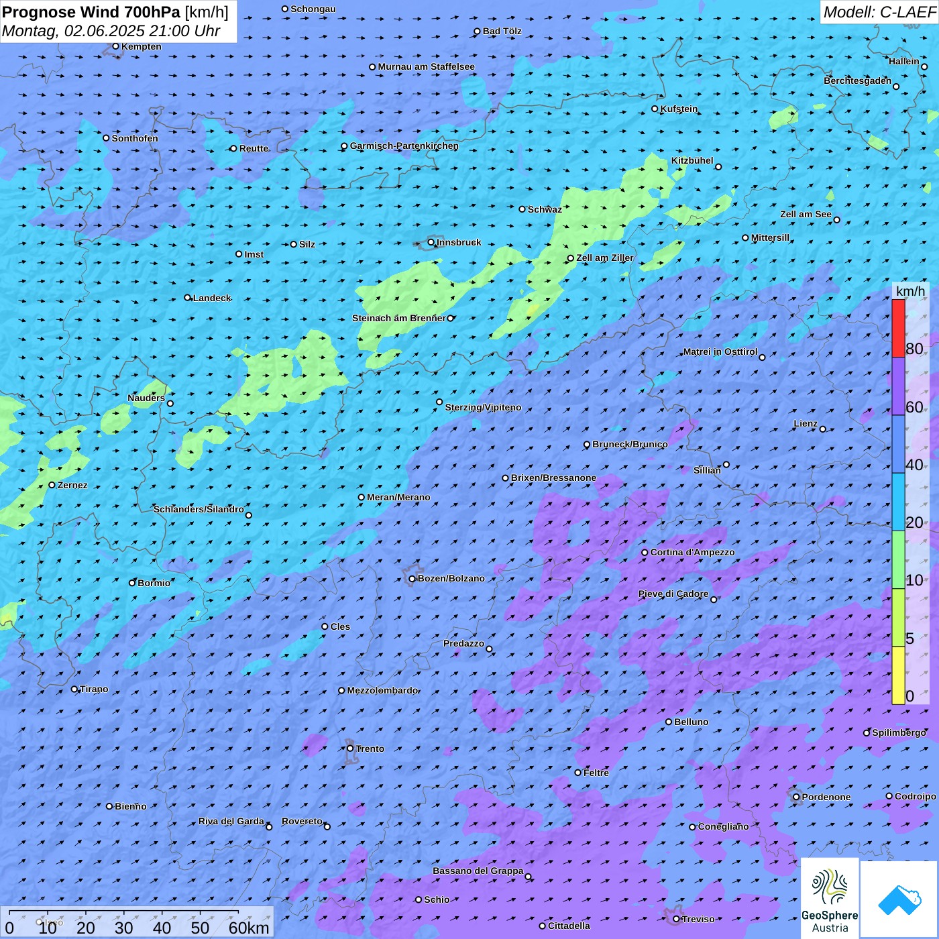This screenshot has height=939, width=939.
Task: Click the Landeck location dot
Action: 188,298
